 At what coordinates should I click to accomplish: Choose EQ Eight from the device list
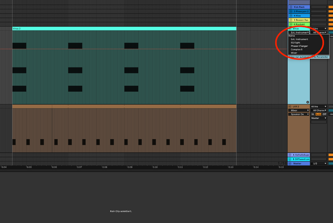click(x=295, y=43)
